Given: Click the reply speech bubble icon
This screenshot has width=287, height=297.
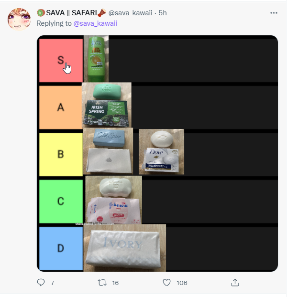Looking at the screenshot, I should [x=41, y=282].
